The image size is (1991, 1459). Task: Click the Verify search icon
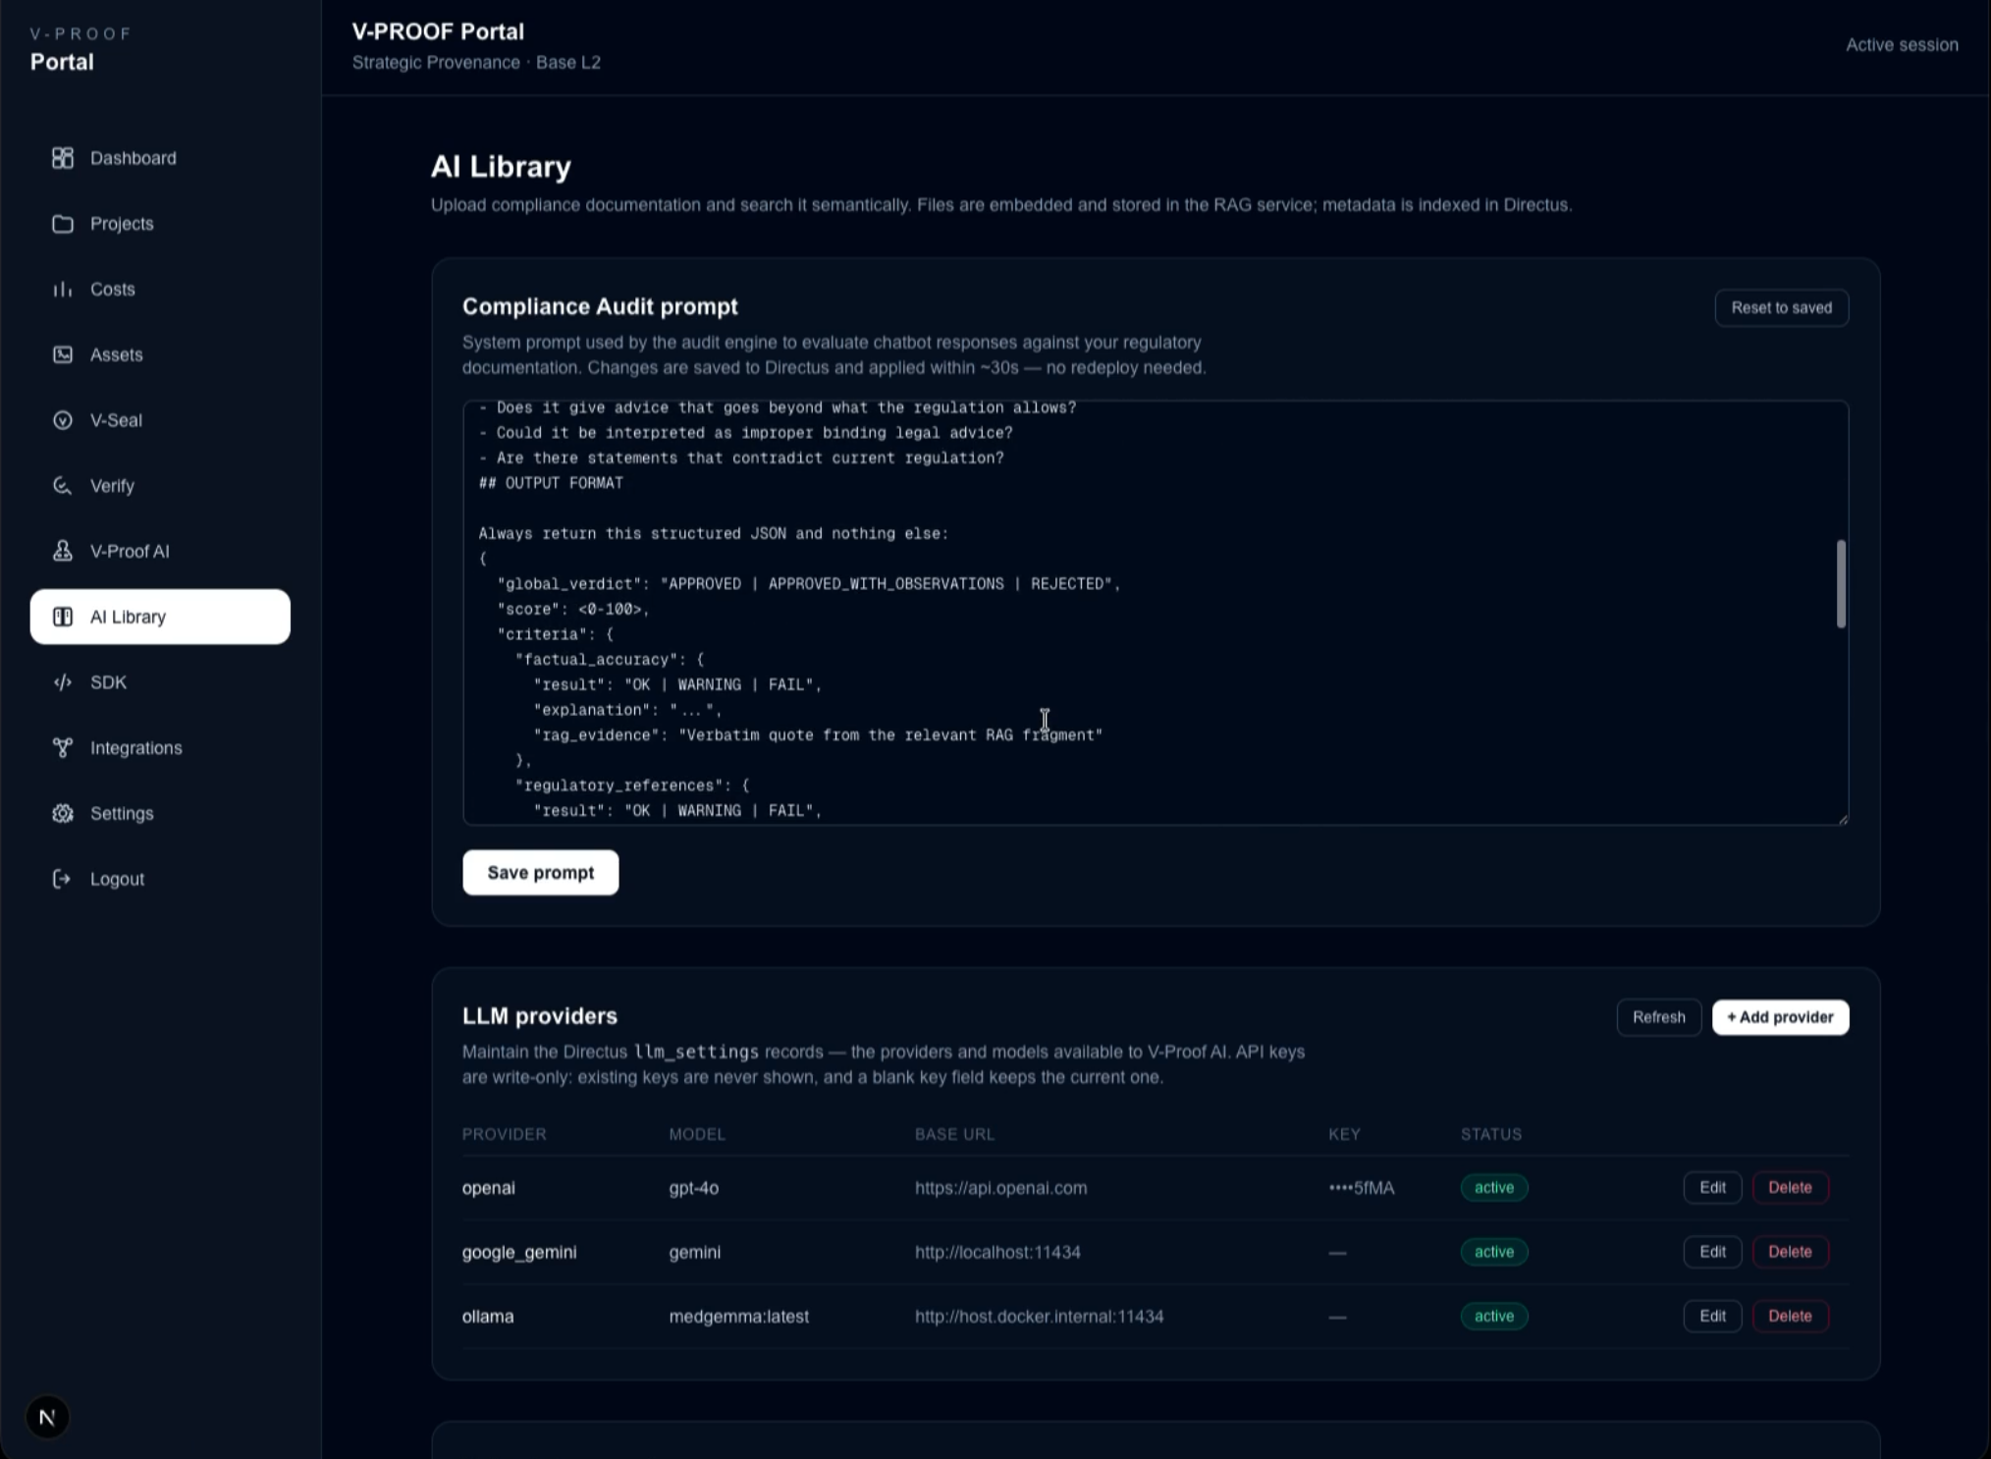tap(63, 486)
